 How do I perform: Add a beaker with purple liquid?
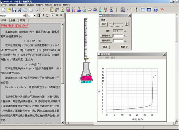click(x=68, y=10)
